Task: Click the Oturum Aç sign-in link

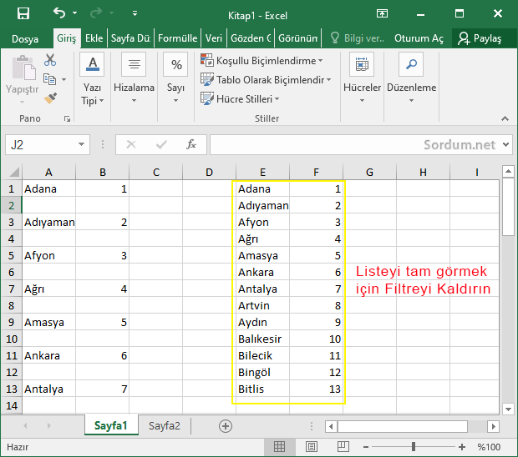Action: click(x=419, y=38)
